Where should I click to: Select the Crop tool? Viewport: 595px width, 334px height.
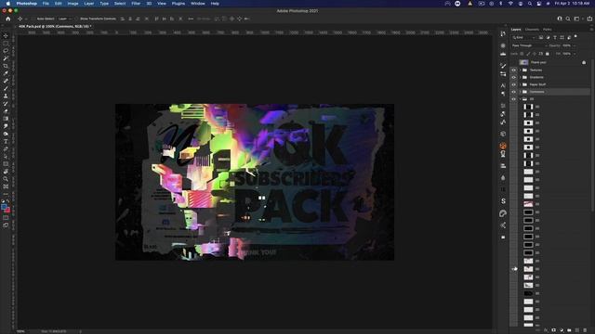click(6, 66)
